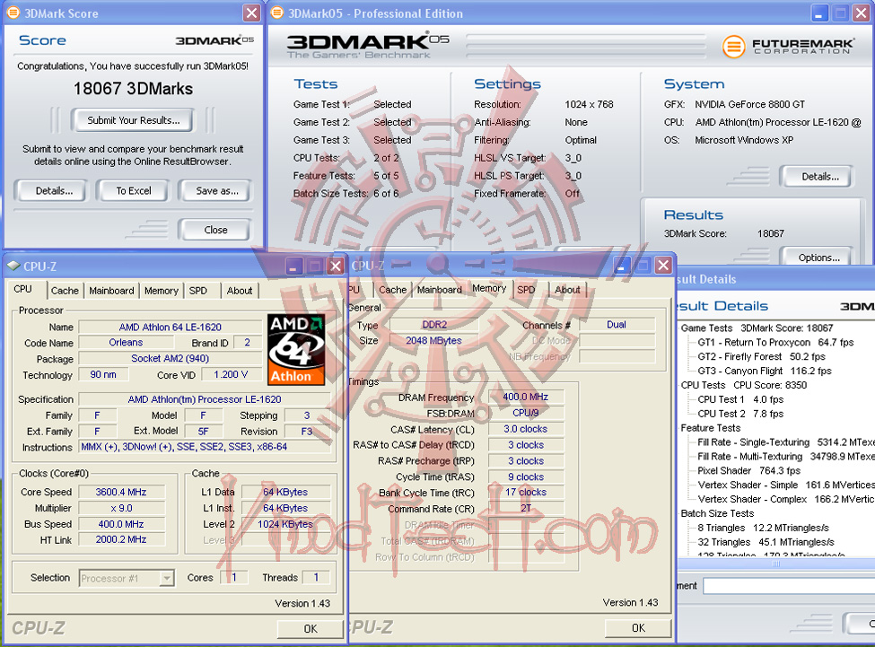Select 8 Triangles result row

(763, 528)
